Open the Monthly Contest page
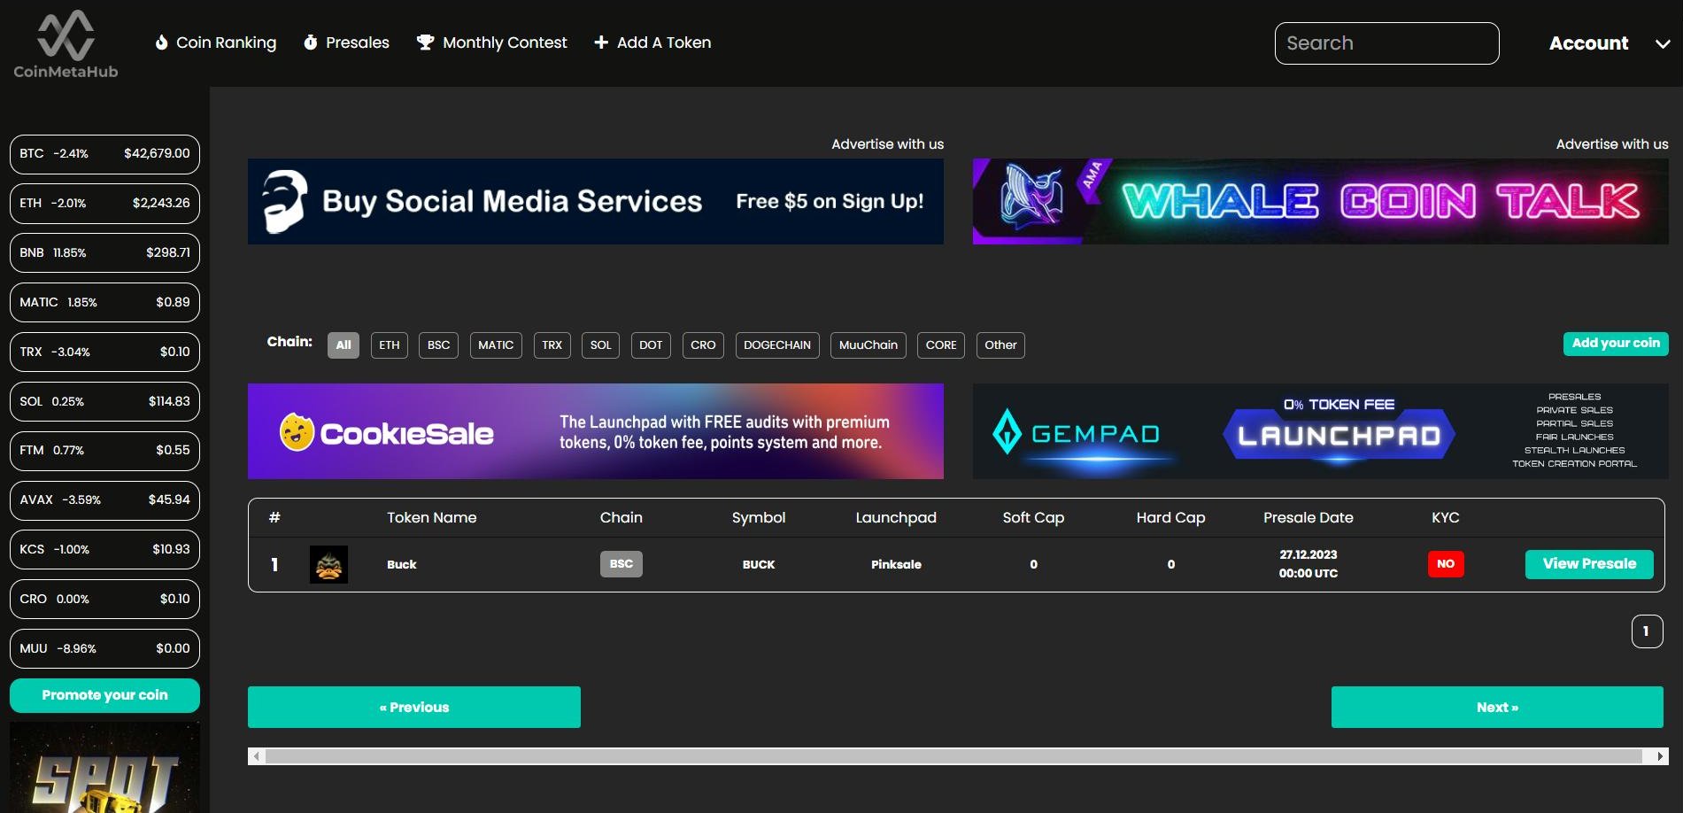Screen dimensions: 1683x813 505,43
